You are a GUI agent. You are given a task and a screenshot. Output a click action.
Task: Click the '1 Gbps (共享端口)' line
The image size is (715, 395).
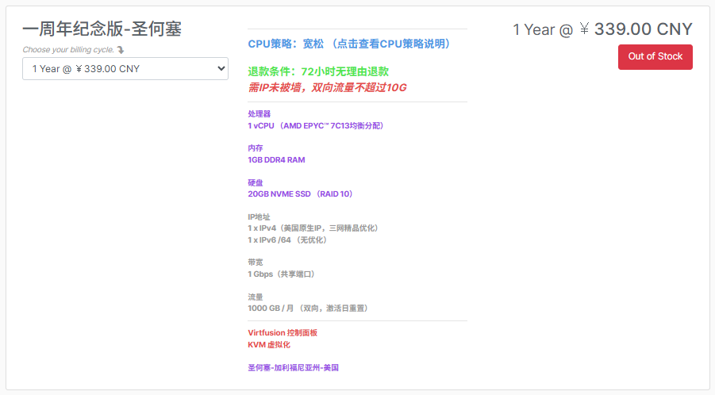click(283, 274)
